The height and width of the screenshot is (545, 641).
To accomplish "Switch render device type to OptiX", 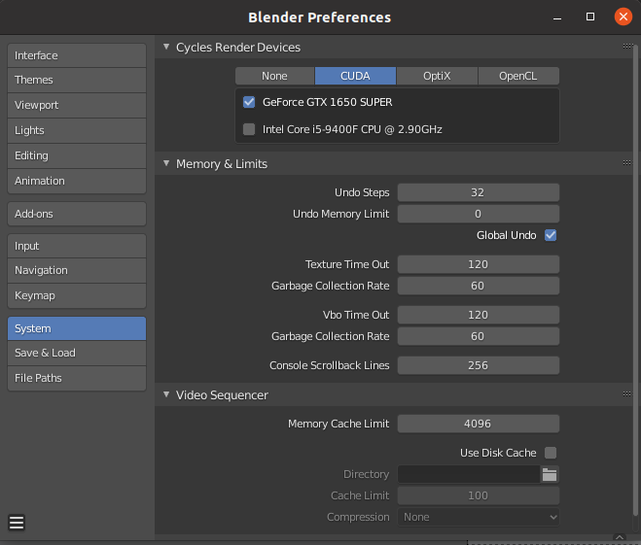I will [x=437, y=76].
